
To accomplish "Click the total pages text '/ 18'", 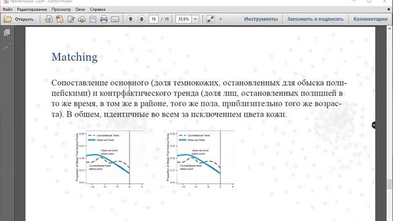I will pos(165,19).
